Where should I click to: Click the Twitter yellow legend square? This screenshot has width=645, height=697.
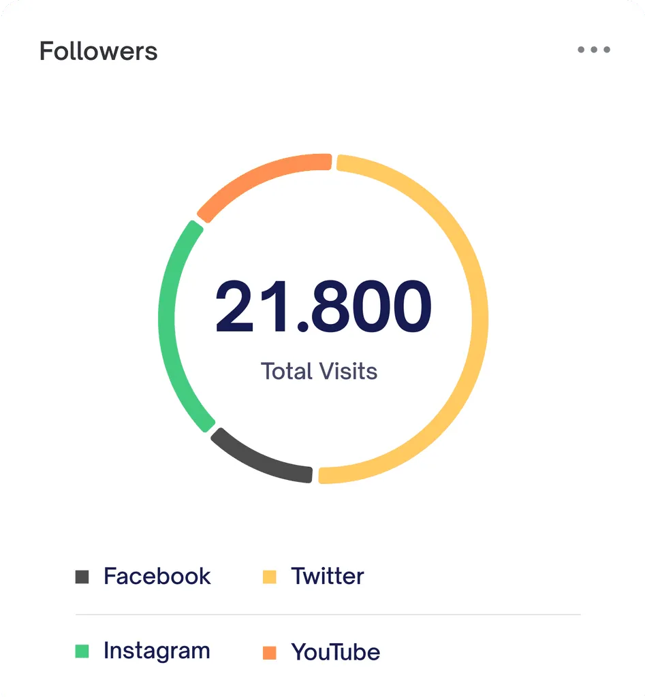pyautogui.click(x=270, y=577)
